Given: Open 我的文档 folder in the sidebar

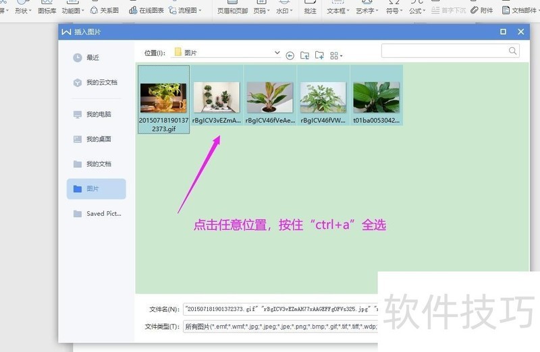Looking at the screenshot, I should [92, 164].
